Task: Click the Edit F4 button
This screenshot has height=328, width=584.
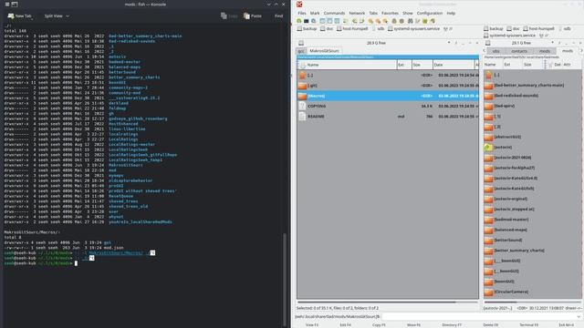Action: 345,324
